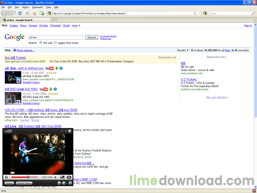This screenshot has height=193, width=257.
Task: Grab the dotted move handle on the player
Action: [61, 131]
